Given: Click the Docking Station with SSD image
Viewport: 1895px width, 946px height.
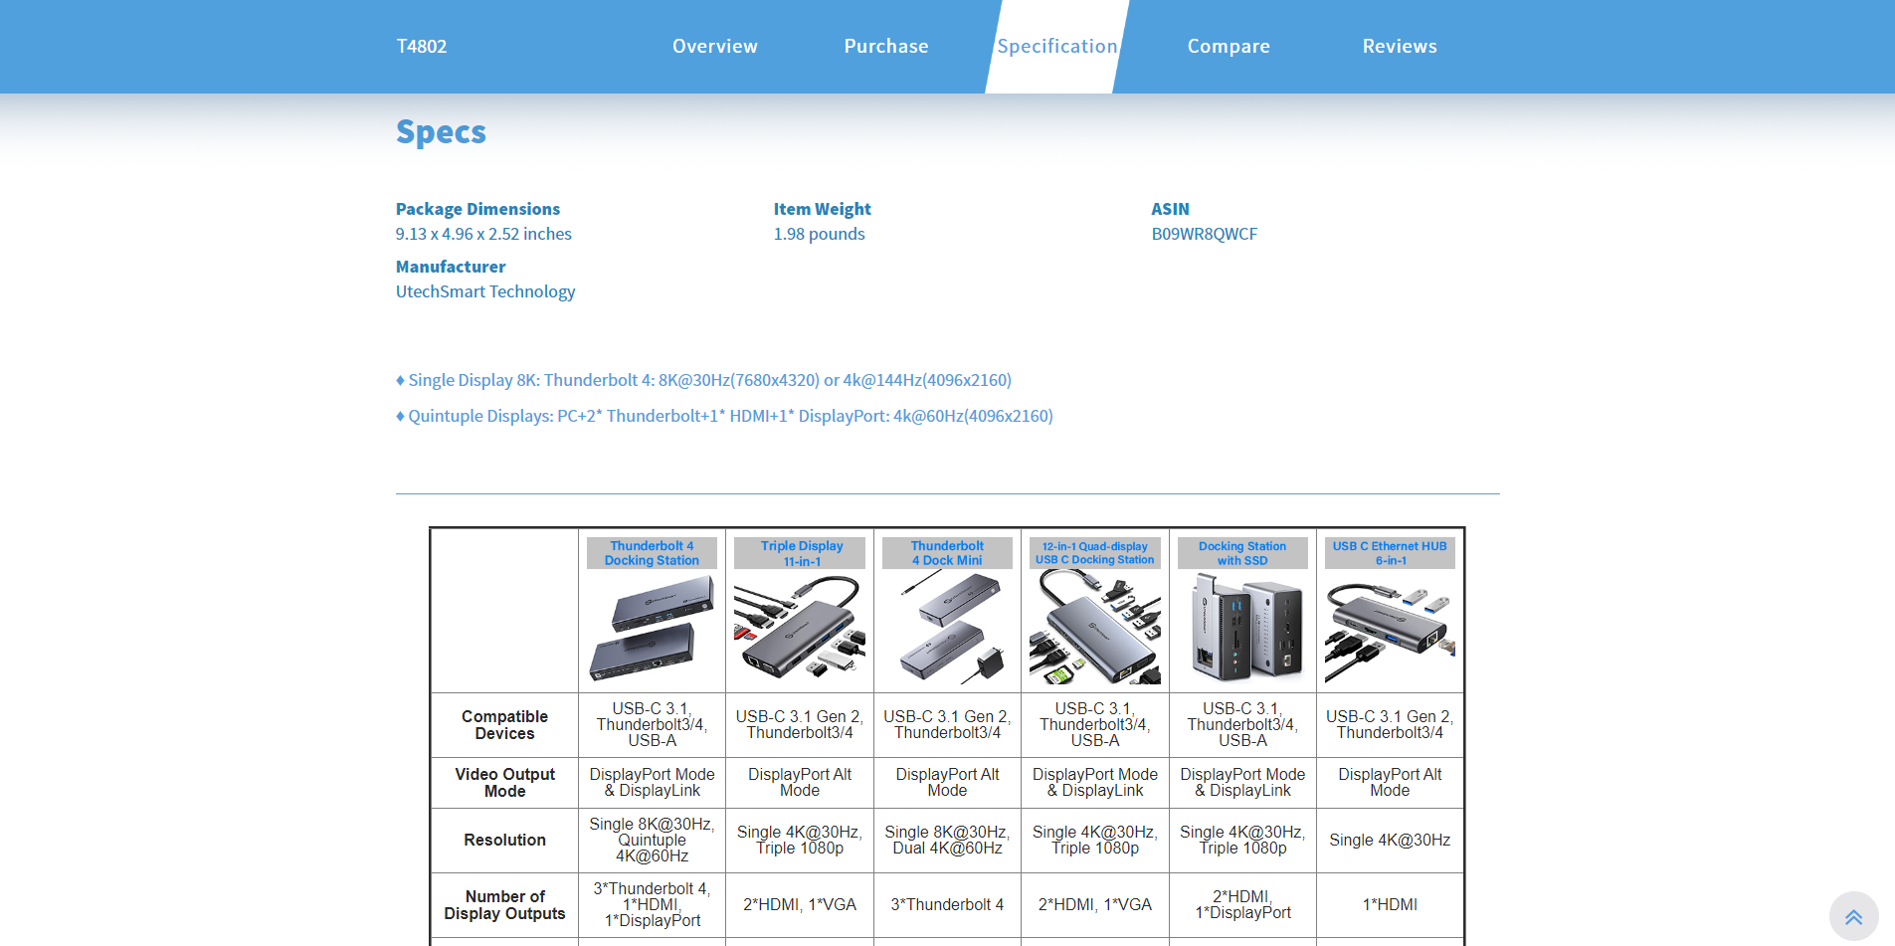Looking at the screenshot, I should pos(1242,630).
